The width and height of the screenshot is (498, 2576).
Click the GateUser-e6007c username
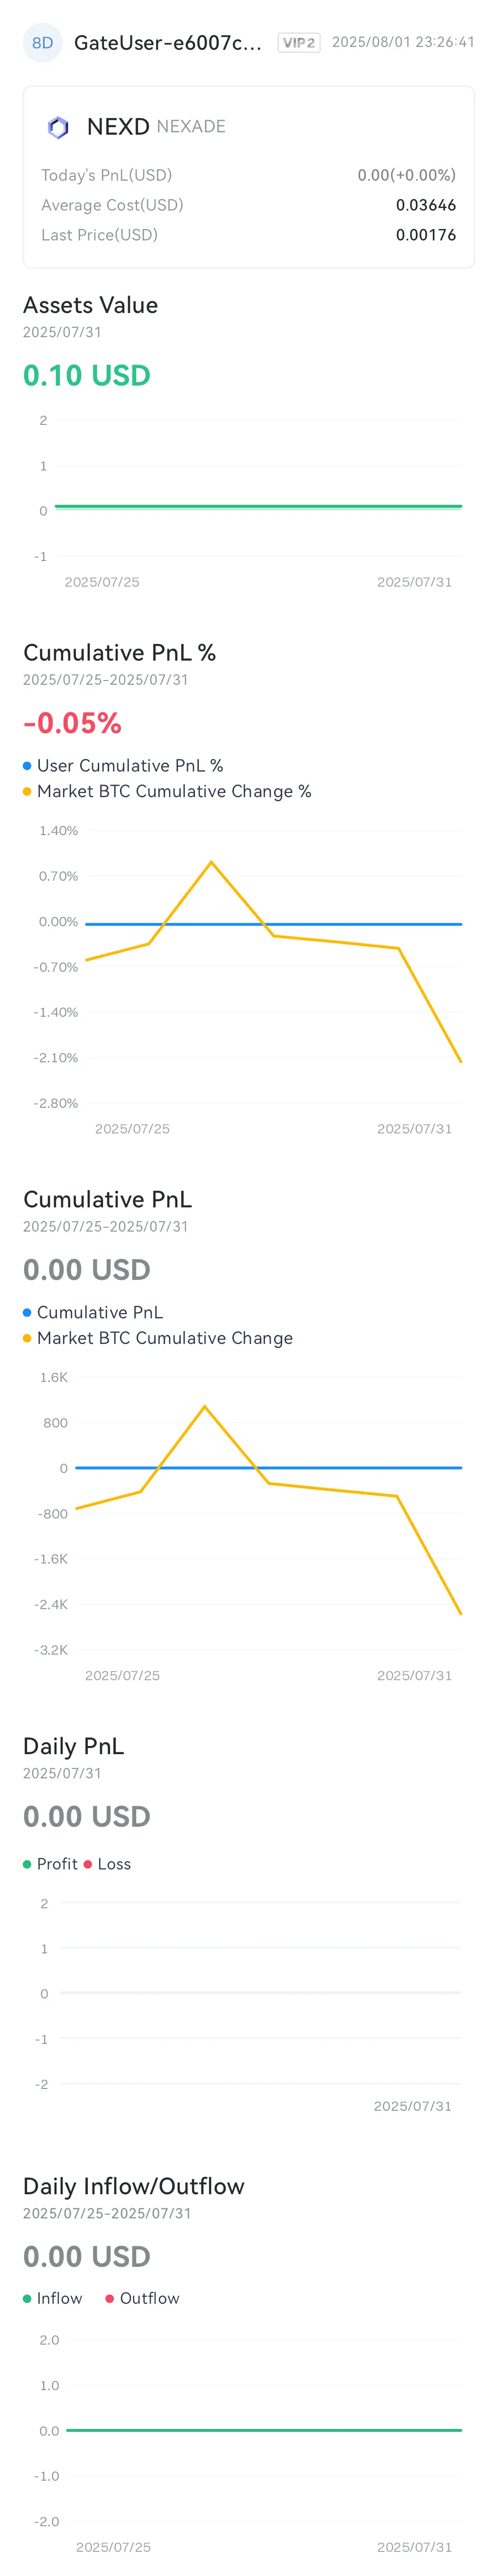168,43
